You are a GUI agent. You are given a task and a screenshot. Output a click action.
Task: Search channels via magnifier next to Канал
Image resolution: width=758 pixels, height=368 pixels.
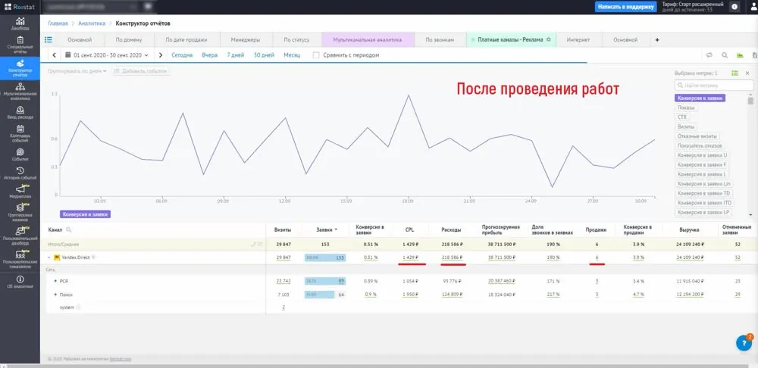click(x=69, y=230)
